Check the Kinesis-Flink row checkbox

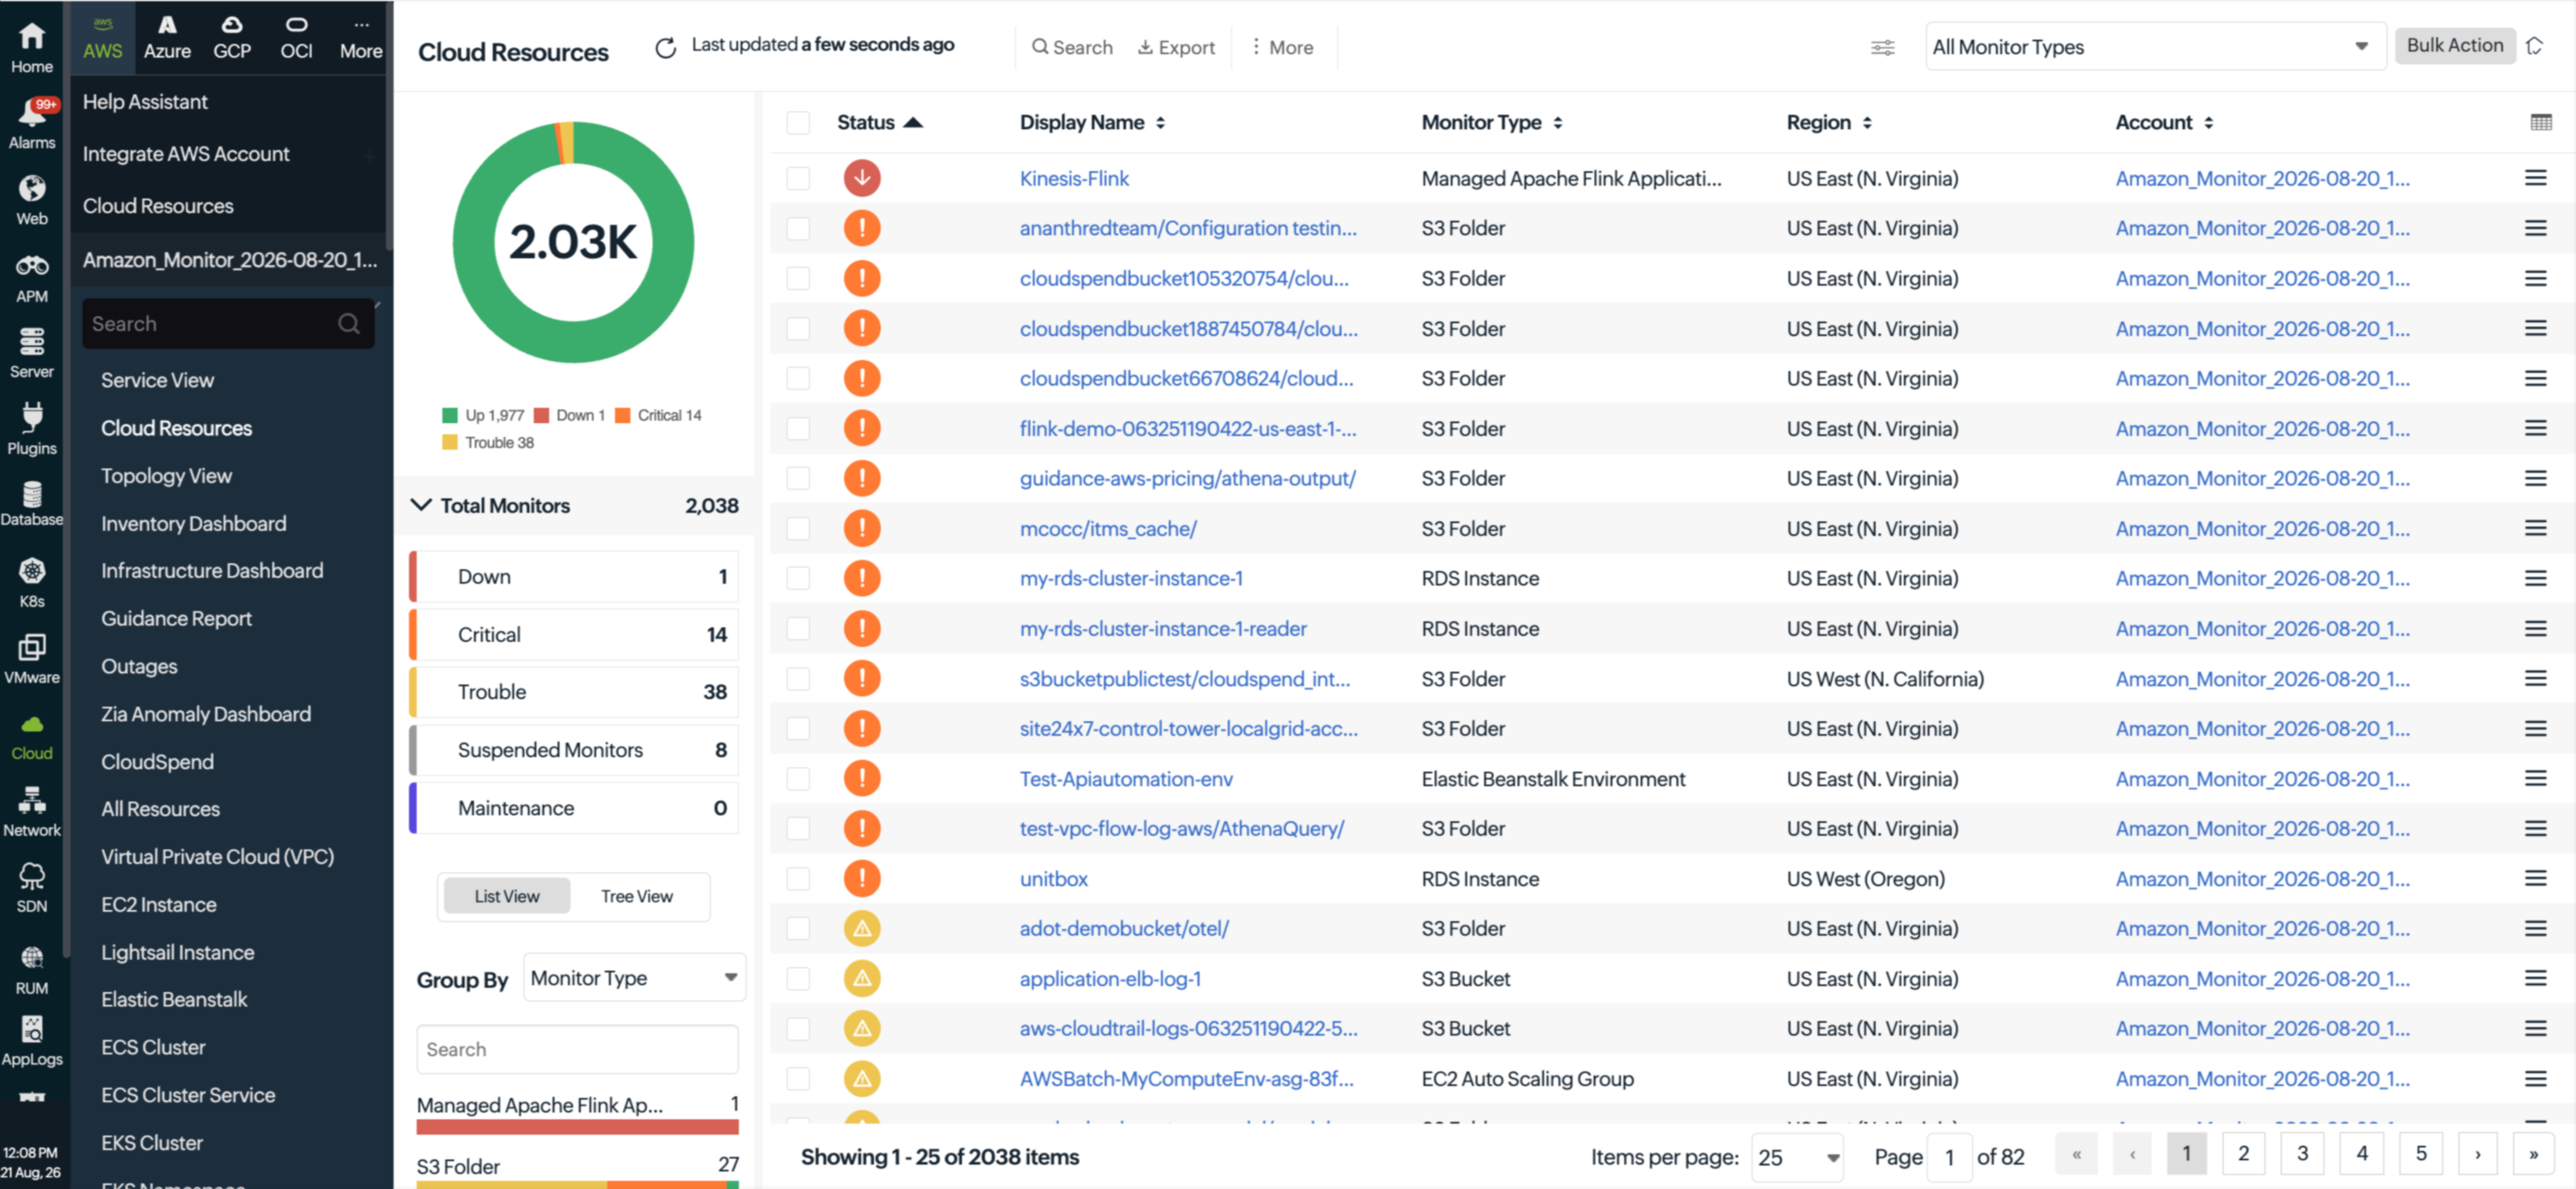[x=798, y=178]
